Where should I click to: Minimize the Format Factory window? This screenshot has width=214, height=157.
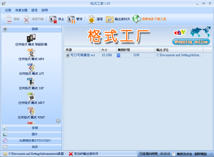(197, 4)
